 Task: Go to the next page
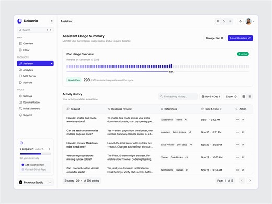[250, 180]
